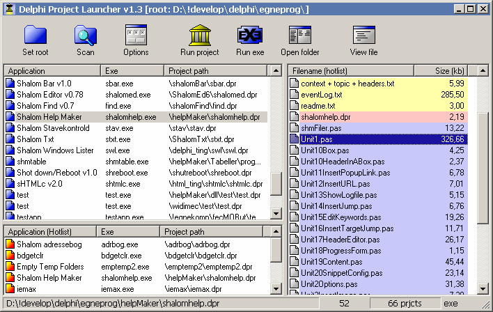The image size is (493, 312).
Task: Select Unit10HeaderInABox.pas in the file list
Action: [x=379, y=162]
